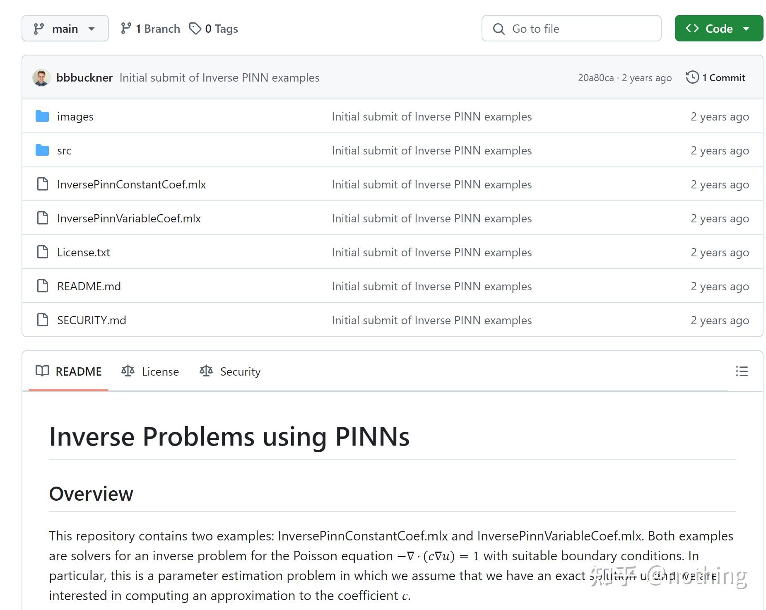Click the file icon beside InversePinnConstantCoef.mlx
766x610 pixels.
tap(43, 184)
